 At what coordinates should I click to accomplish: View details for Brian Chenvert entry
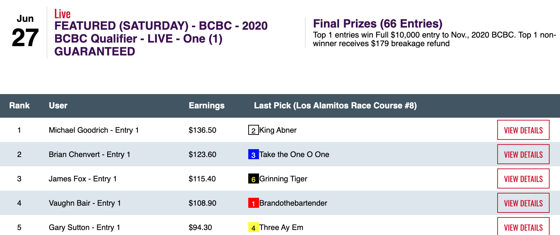pyautogui.click(x=523, y=155)
